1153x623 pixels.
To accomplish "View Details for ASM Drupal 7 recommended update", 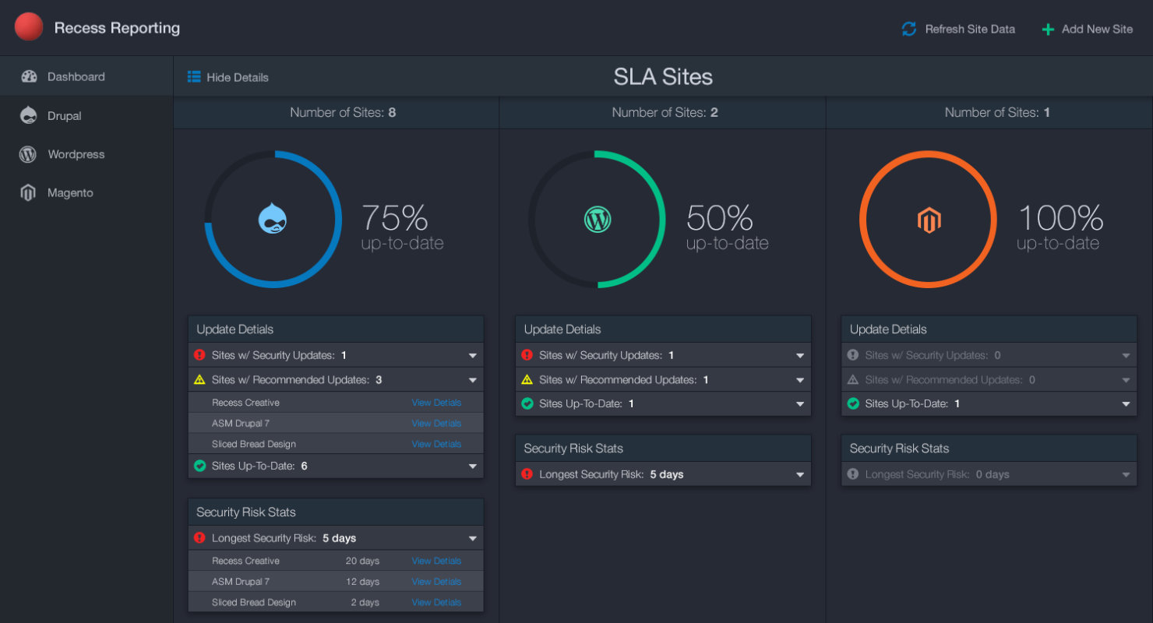I will [436, 424].
